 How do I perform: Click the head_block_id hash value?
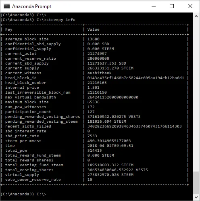pos(135,78)
